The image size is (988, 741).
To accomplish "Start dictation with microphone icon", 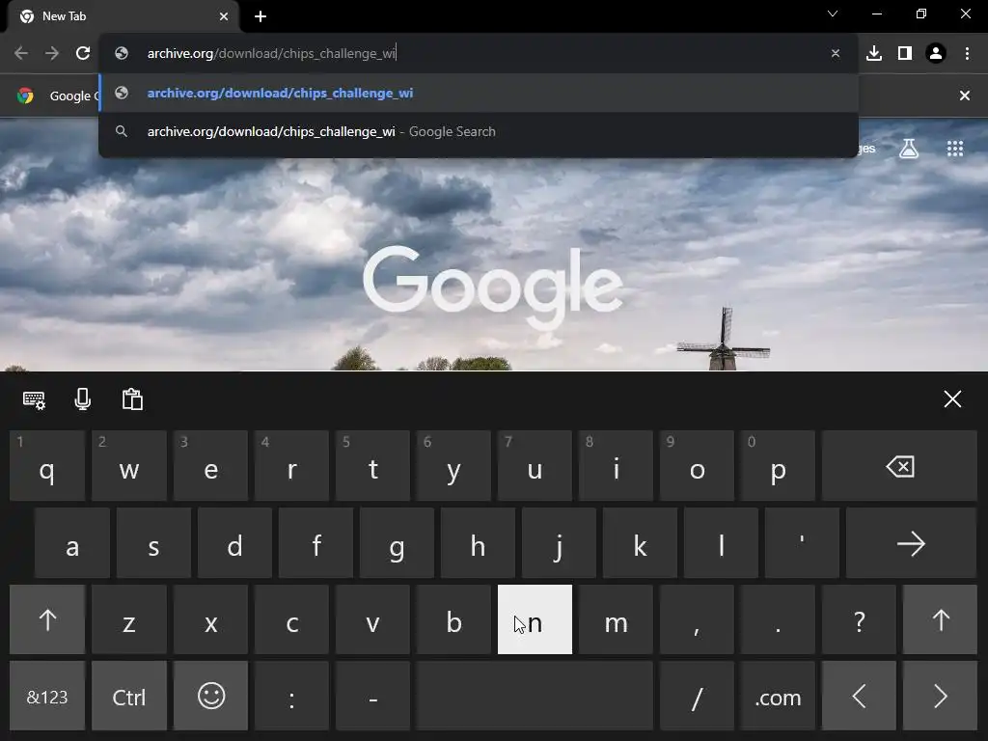I will (83, 399).
